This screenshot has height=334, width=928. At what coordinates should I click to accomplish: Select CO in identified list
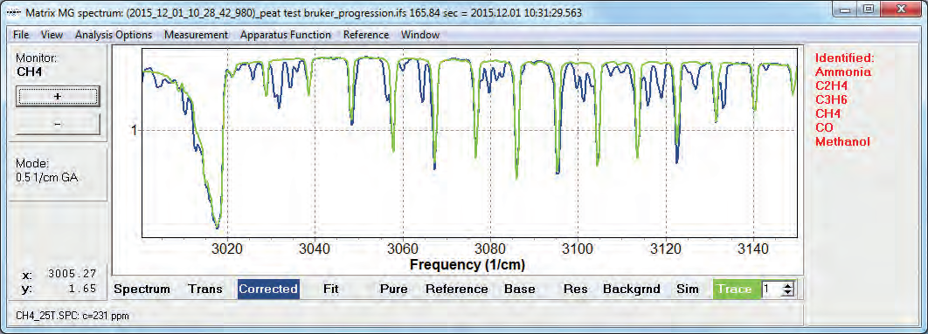tap(824, 127)
